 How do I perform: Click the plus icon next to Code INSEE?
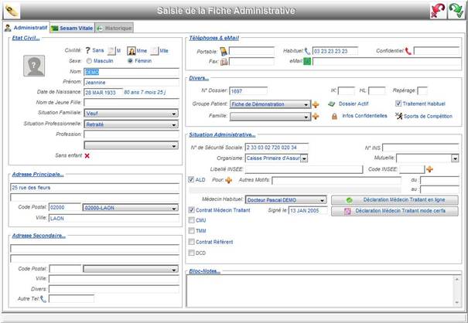point(429,169)
